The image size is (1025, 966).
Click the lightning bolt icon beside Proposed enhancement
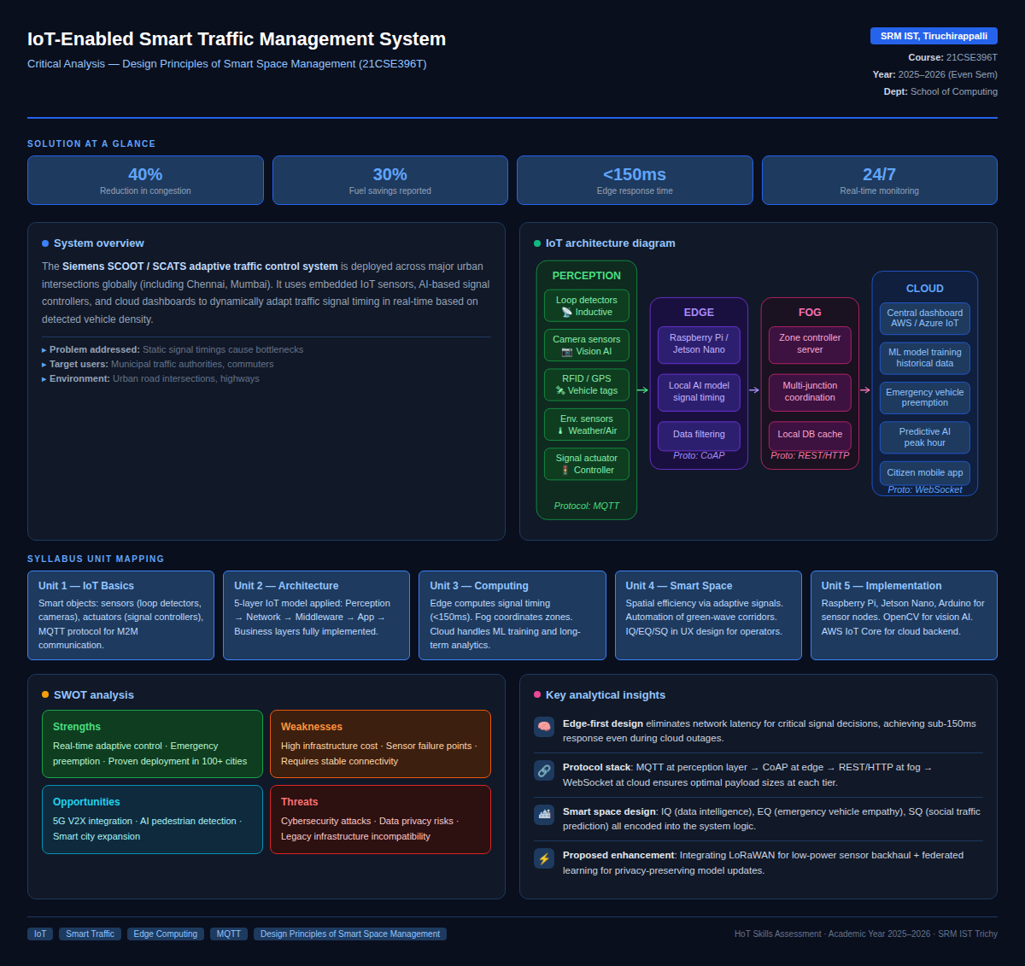coord(544,858)
